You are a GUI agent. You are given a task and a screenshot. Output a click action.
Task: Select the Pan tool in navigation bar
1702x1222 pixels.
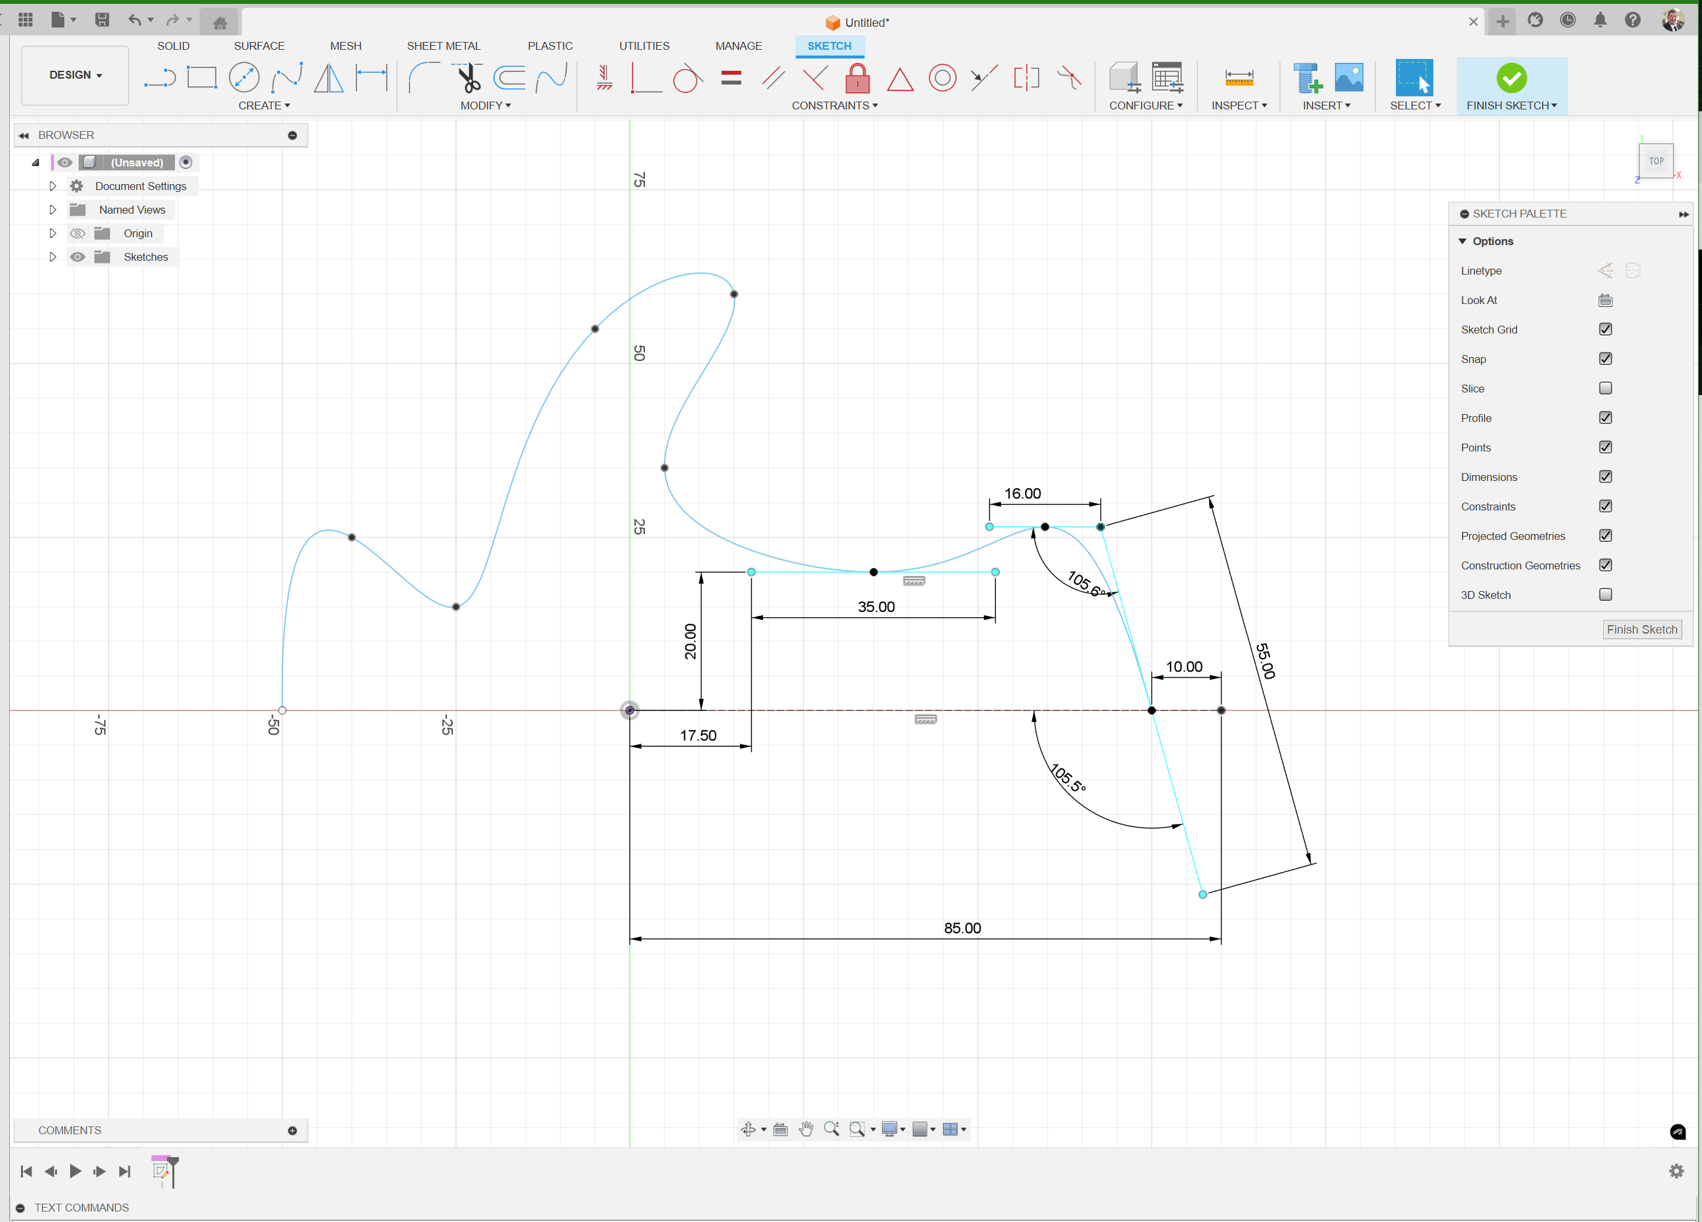pyautogui.click(x=806, y=1129)
